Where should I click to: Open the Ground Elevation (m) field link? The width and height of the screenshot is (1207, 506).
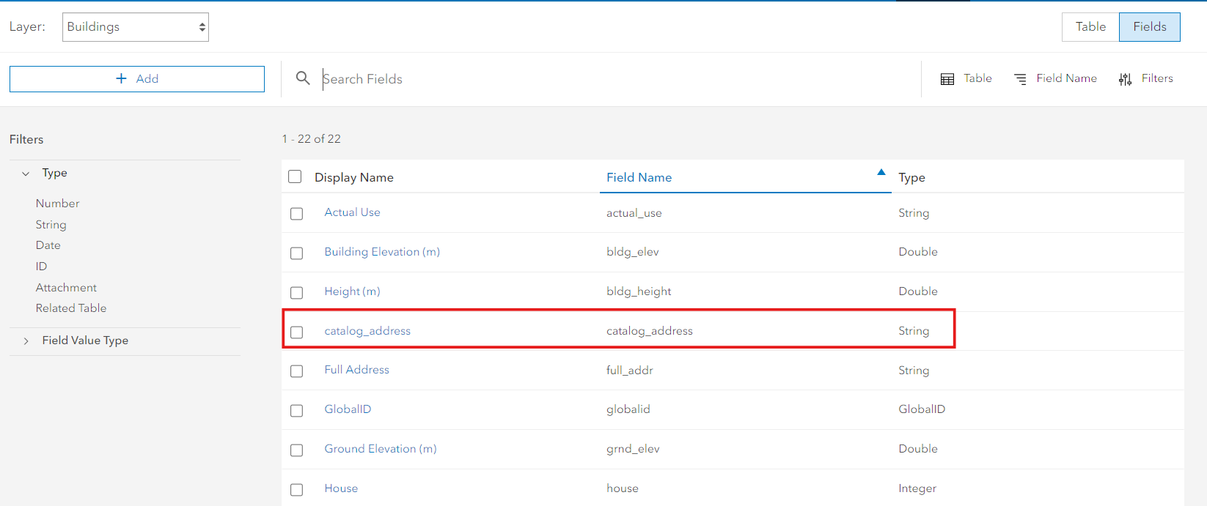(x=381, y=449)
